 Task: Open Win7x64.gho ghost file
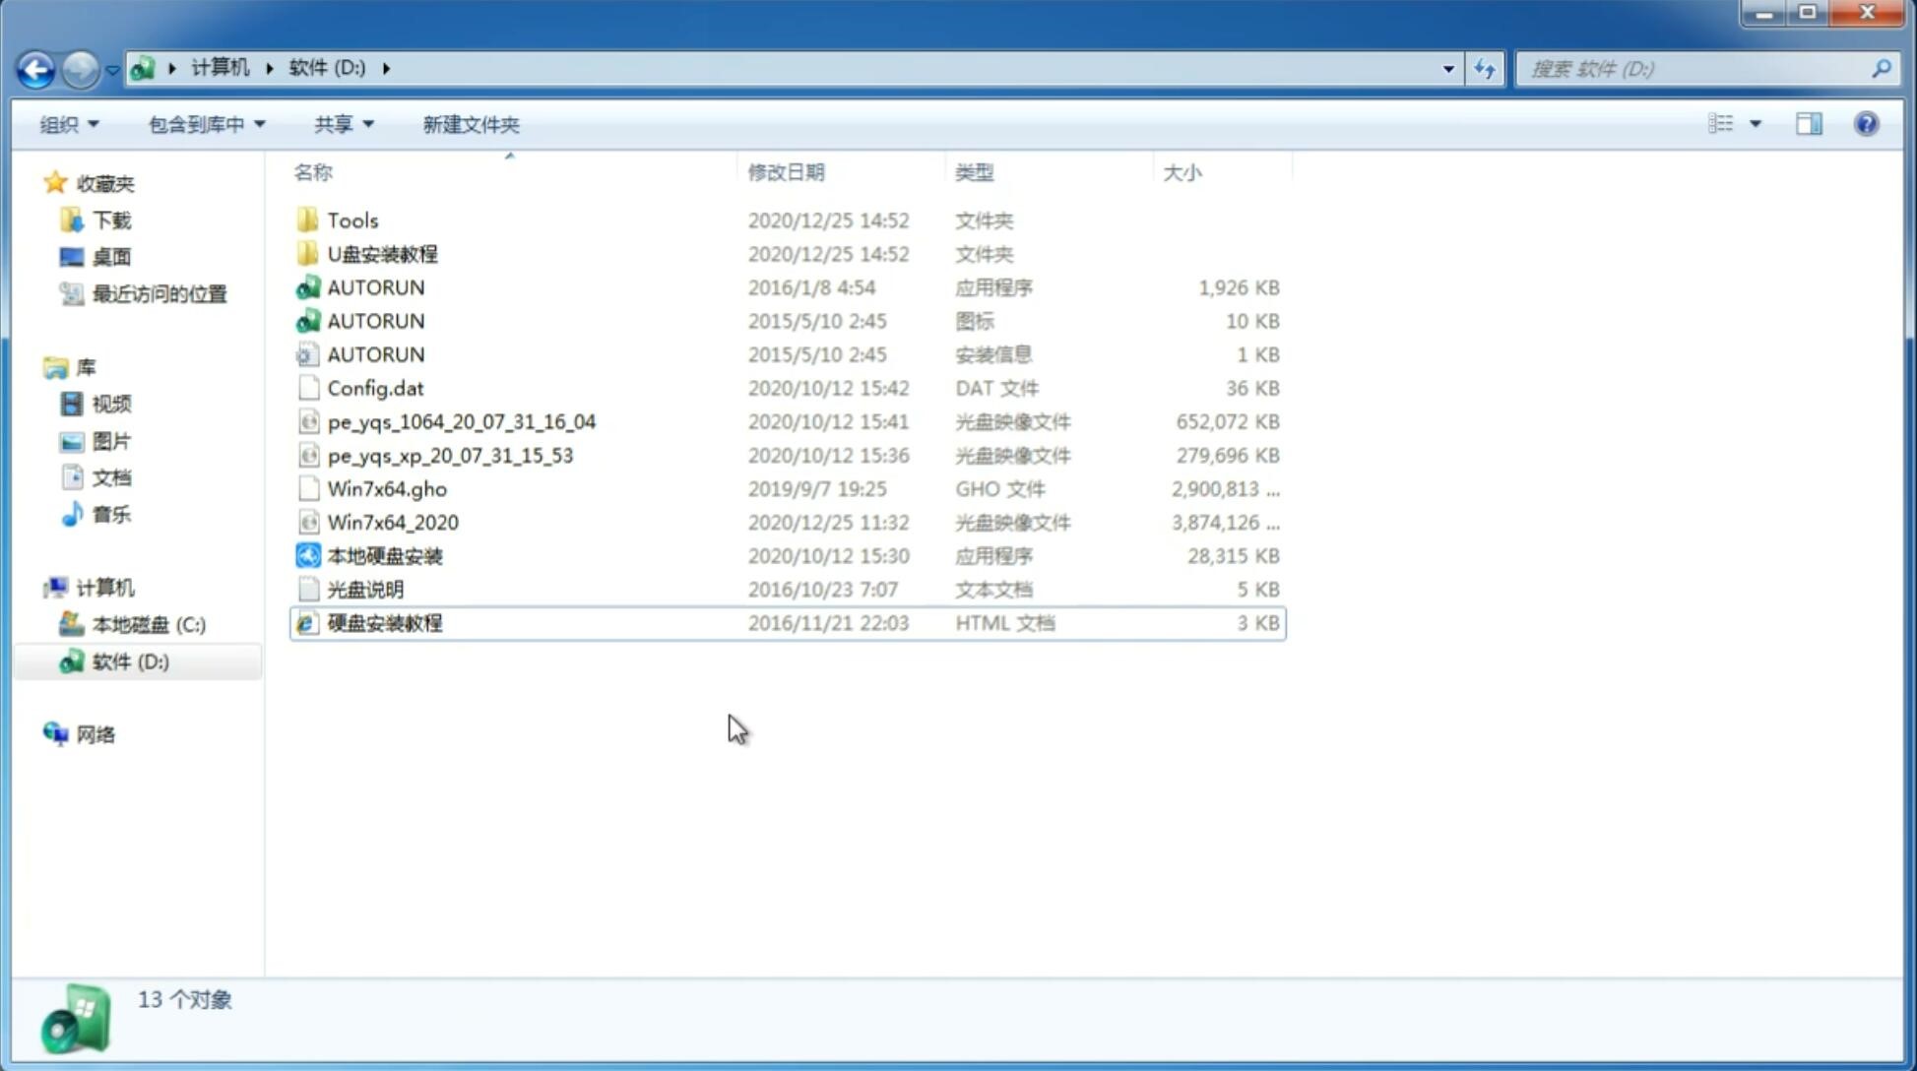tap(388, 488)
